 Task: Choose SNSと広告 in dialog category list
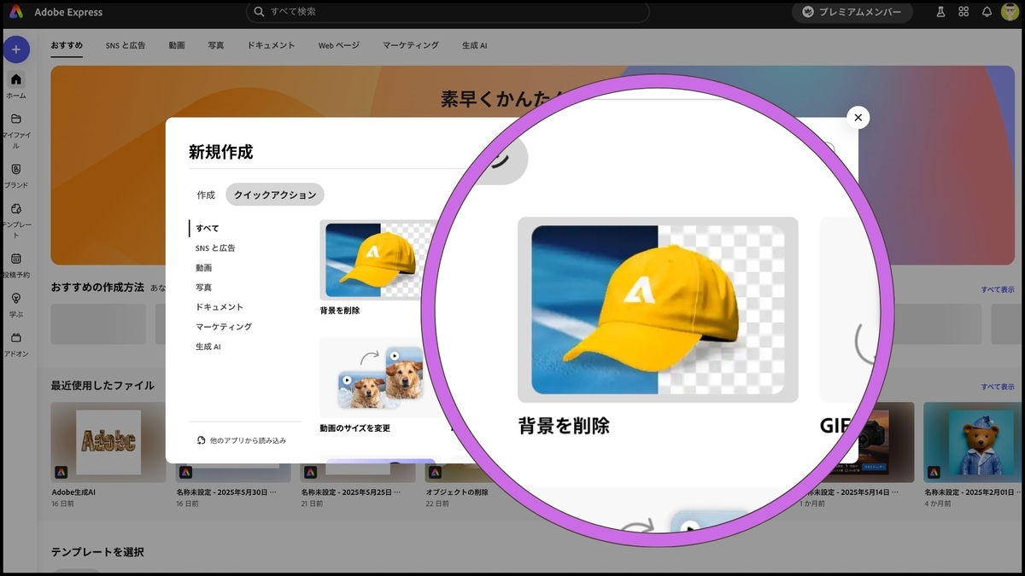point(215,247)
